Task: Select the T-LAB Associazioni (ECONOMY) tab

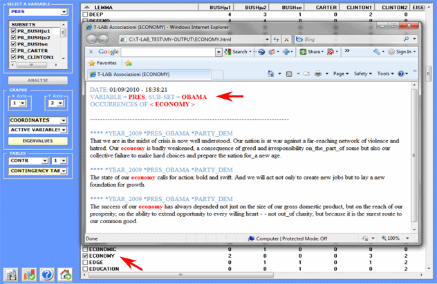Action: coord(149,75)
